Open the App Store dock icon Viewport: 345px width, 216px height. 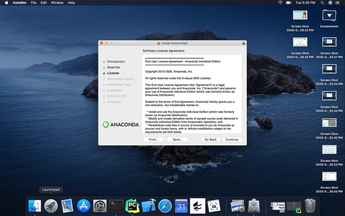(84, 206)
